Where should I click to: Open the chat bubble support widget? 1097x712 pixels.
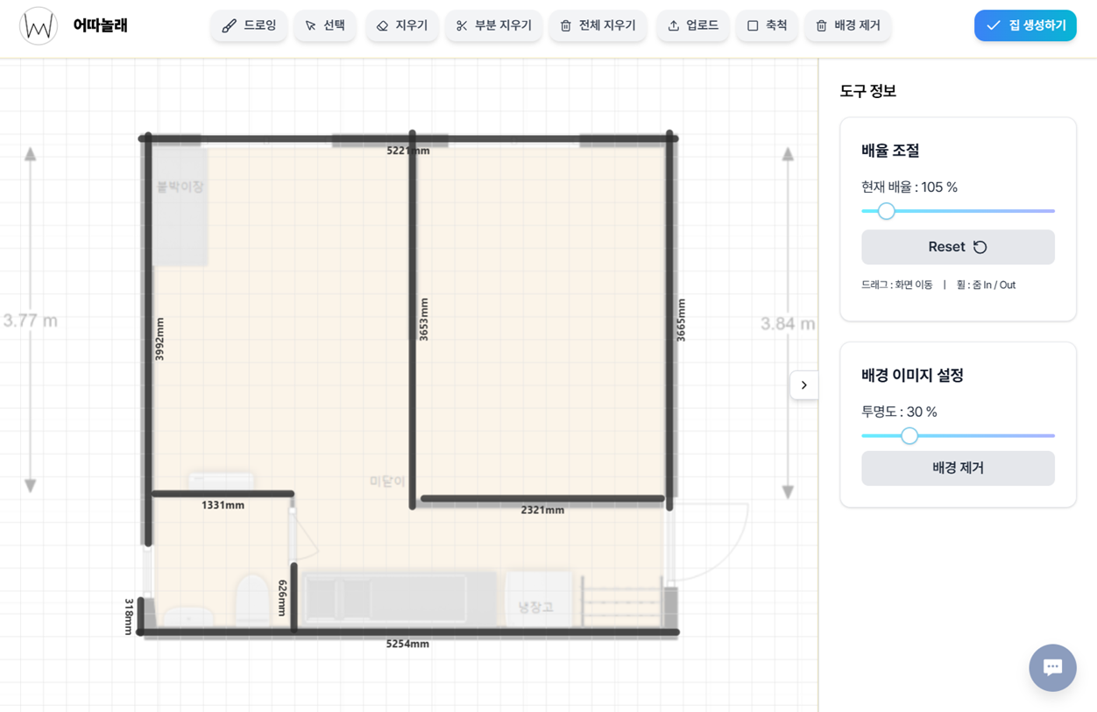[x=1052, y=667]
